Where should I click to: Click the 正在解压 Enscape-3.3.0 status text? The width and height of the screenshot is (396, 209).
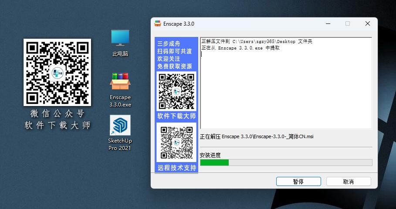(x=257, y=137)
